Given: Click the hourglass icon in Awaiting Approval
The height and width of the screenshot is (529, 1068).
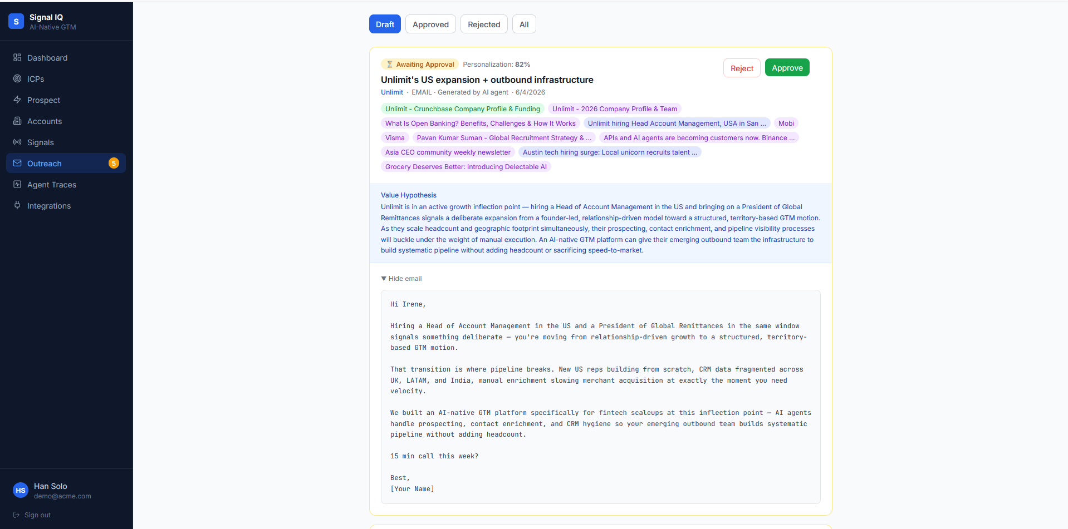Looking at the screenshot, I should pyautogui.click(x=390, y=65).
